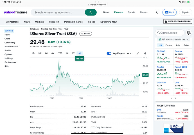
Task: Open My Portfolio menu
Action: click(x=12, y=22)
